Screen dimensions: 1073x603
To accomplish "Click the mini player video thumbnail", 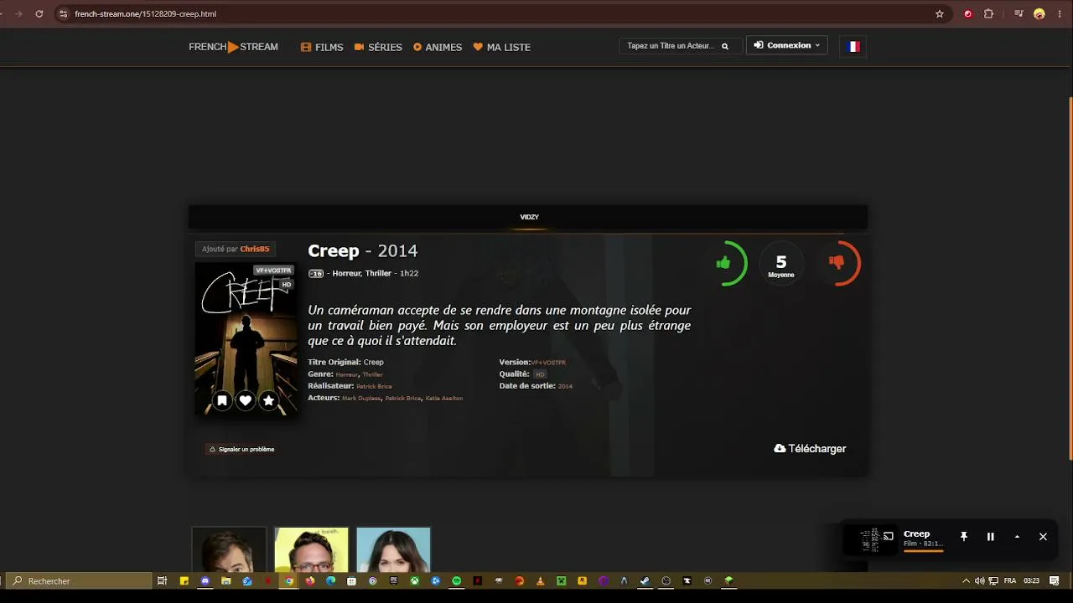I will [x=869, y=540].
